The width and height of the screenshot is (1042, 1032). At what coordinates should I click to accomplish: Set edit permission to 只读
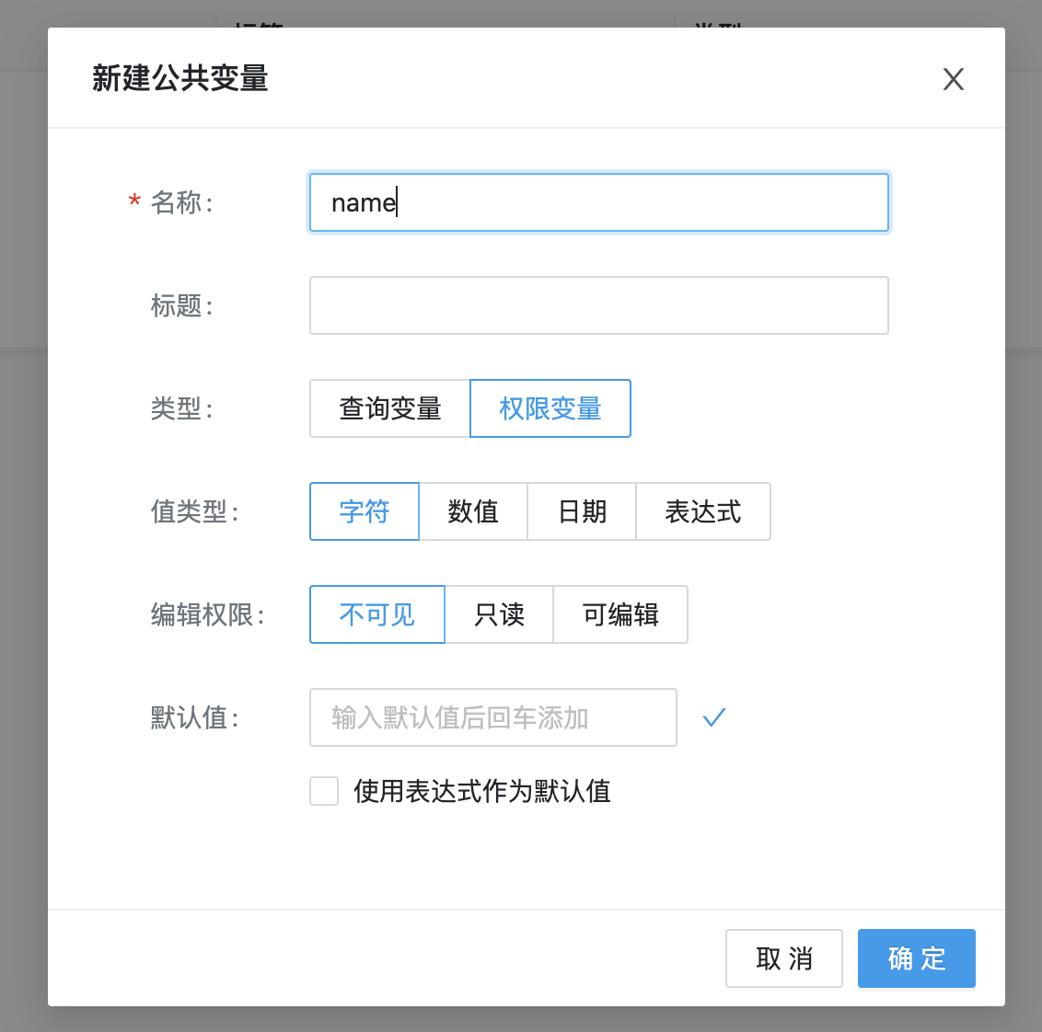point(499,614)
